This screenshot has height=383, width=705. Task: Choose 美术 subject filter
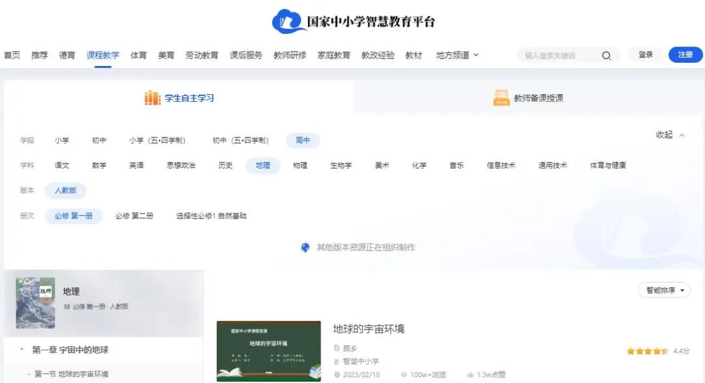pyautogui.click(x=382, y=165)
